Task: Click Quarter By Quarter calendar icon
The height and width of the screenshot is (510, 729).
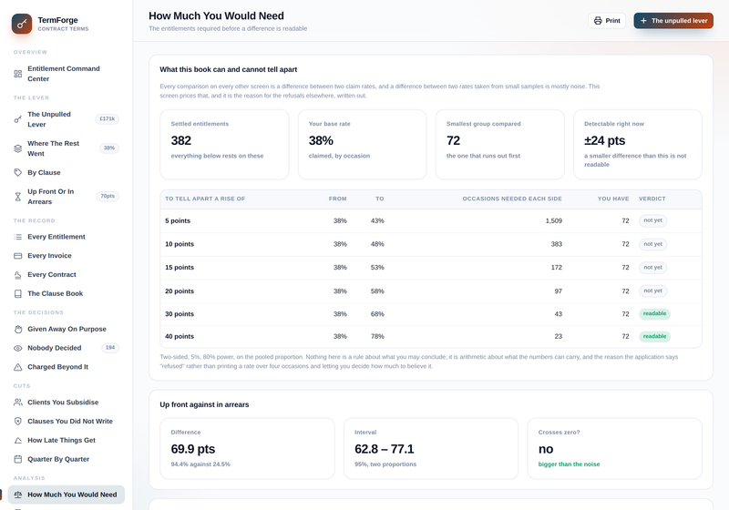Action: coord(17,459)
